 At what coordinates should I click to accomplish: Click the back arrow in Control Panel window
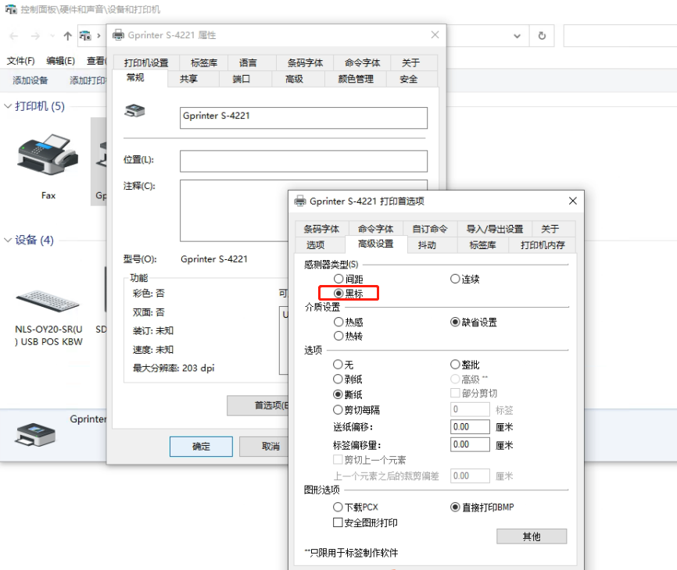point(14,36)
